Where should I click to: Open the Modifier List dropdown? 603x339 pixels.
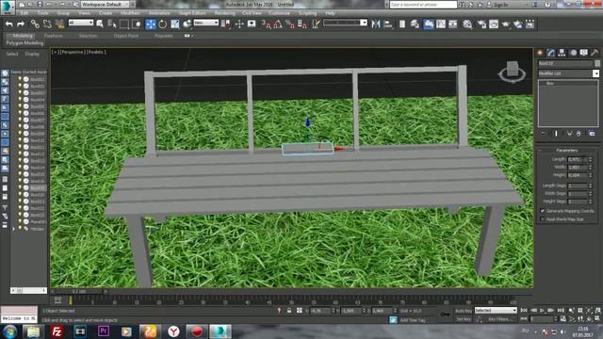point(568,73)
